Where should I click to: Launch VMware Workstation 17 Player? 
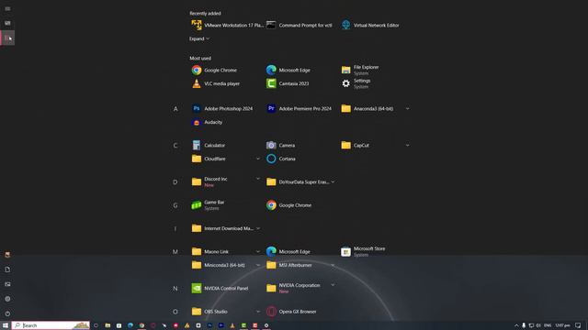[227, 25]
